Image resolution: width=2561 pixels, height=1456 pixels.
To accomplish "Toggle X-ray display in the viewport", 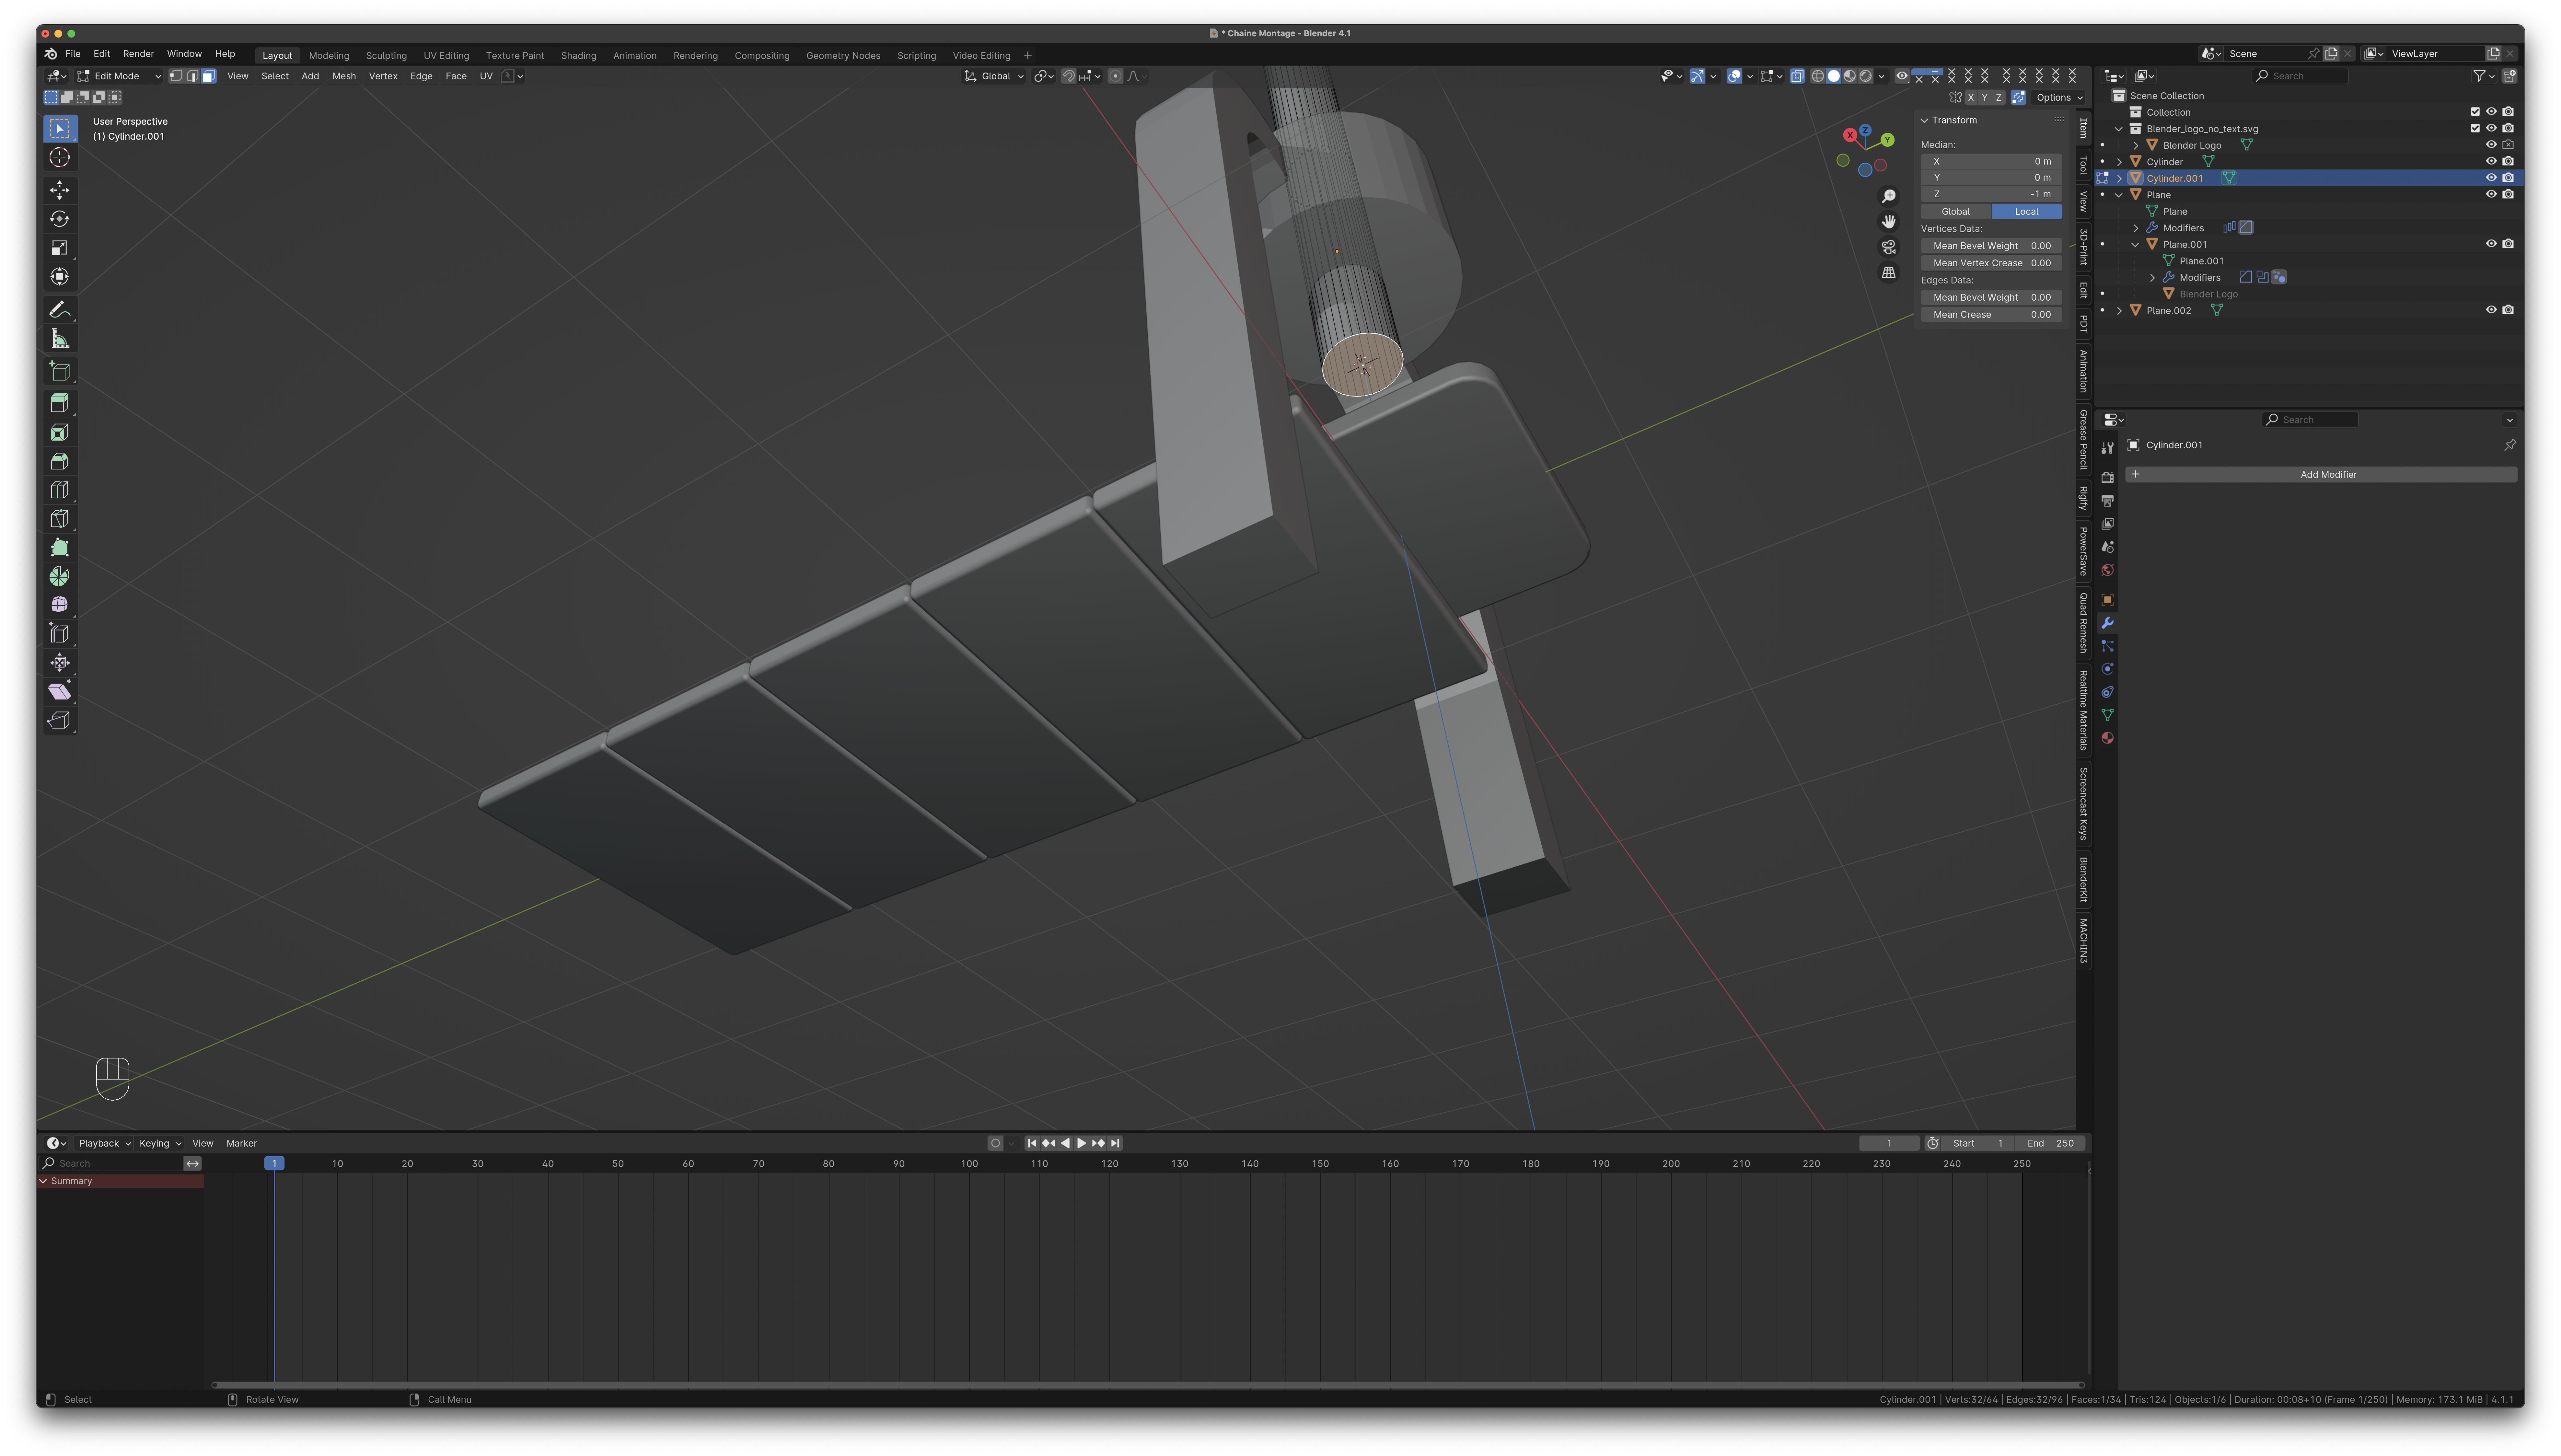I will point(1797,76).
